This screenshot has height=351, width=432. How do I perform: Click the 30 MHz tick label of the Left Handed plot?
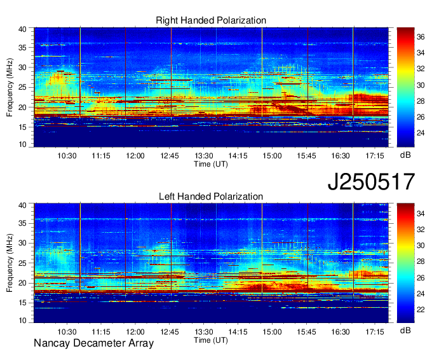[x=22, y=243]
